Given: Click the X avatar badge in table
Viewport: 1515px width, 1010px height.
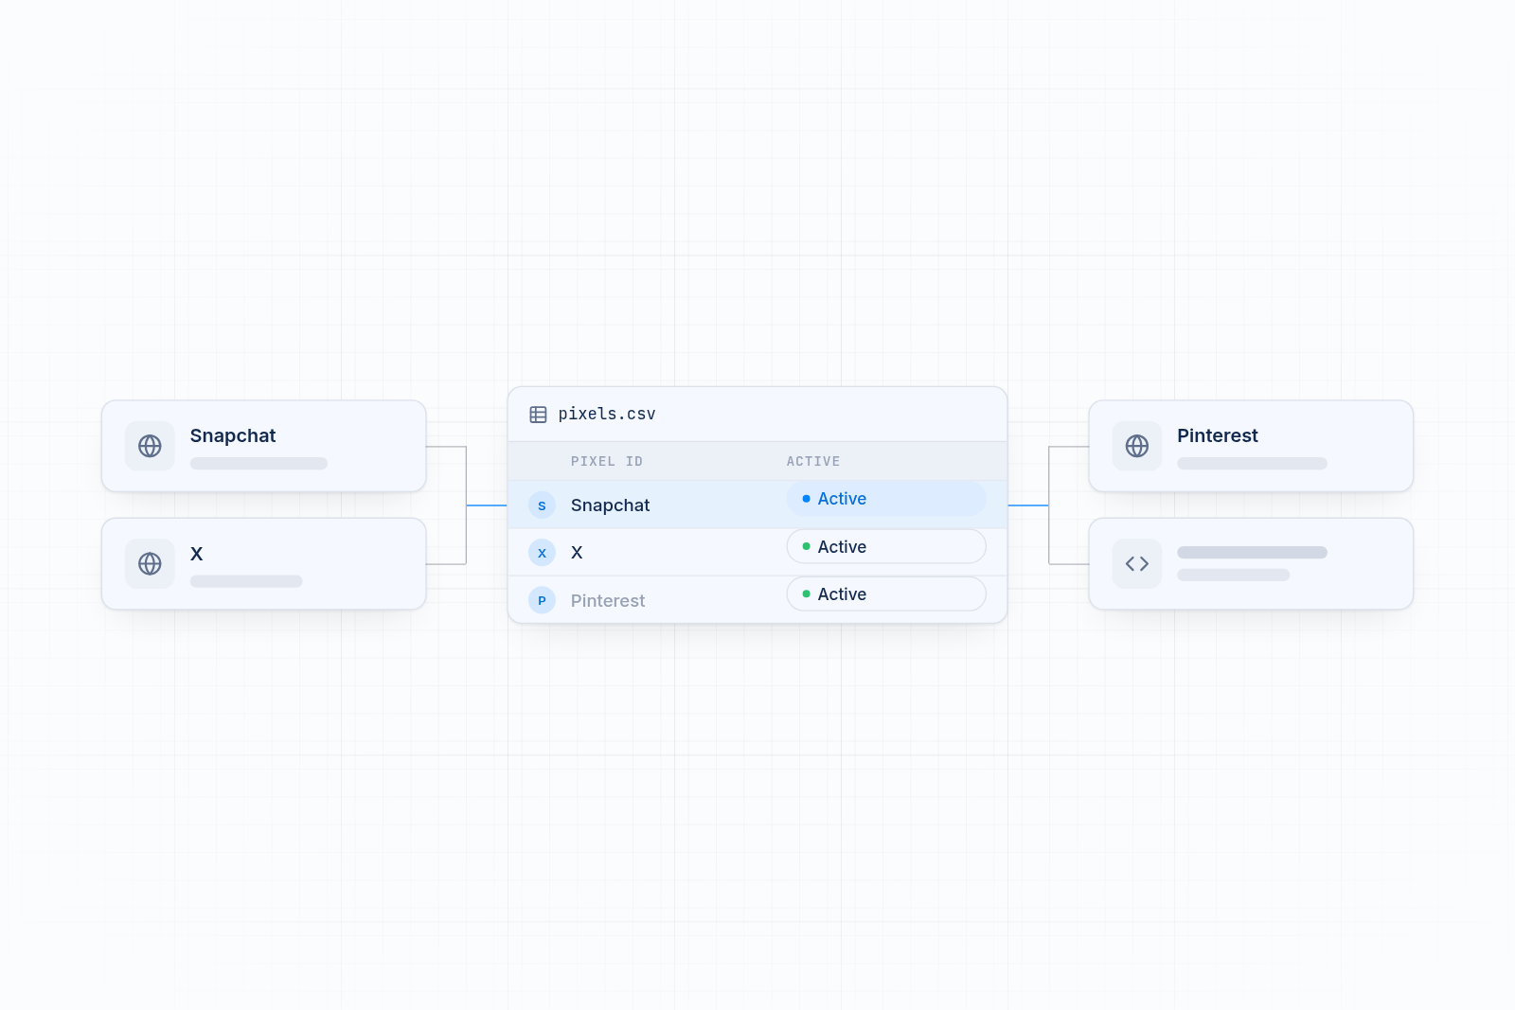Looking at the screenshot, I should (x=542, y=553).
